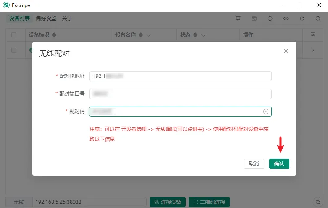328x208 pixels.
Task: Click the address field showing 192.168.5.25:38033
Action: pyautogui.click(x=89, y=202)
